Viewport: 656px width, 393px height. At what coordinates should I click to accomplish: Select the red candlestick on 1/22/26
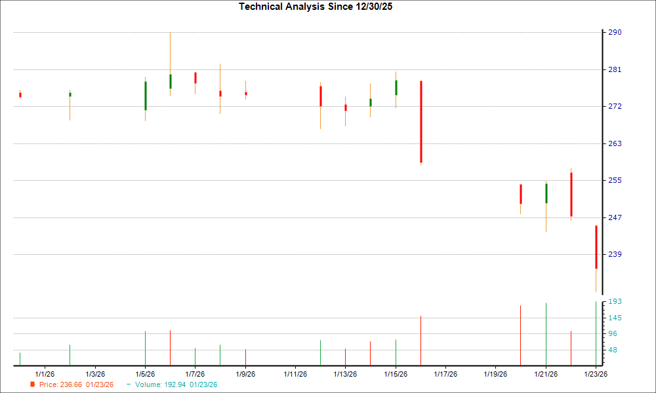click(x=571, y=193)
